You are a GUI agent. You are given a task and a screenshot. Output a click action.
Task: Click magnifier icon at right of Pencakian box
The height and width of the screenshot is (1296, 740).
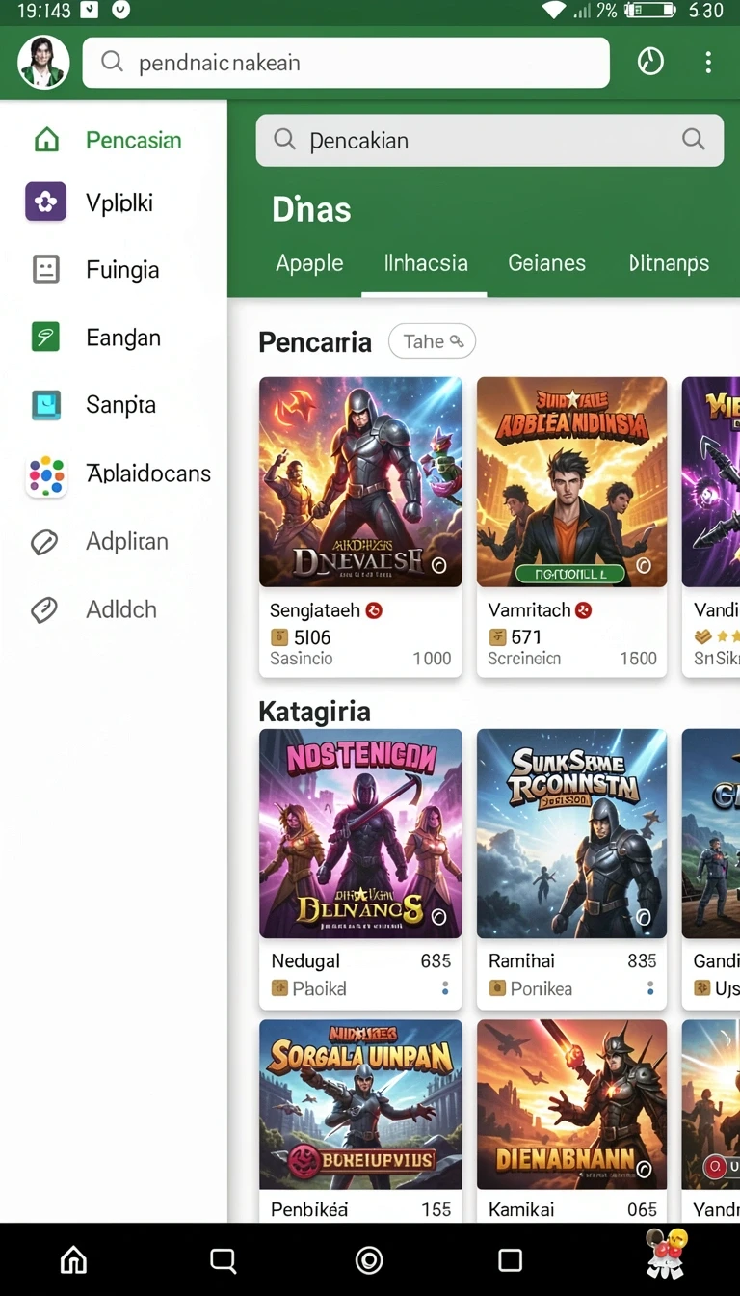[694, 139]
